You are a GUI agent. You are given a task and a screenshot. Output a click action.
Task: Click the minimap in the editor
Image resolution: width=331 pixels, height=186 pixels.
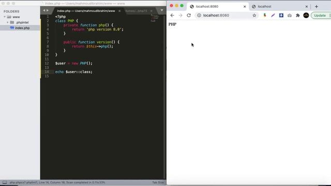(x=155, y=19)
